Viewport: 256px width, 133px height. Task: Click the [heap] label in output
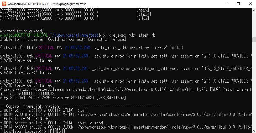(143, 10)
